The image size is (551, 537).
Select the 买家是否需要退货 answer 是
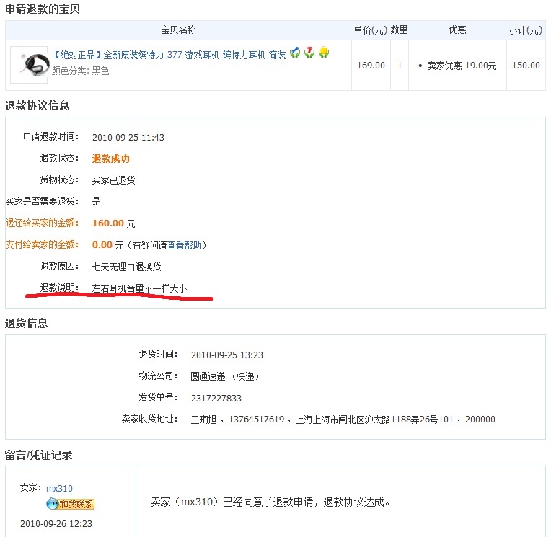pyautogui.click(x=97, y=202)
